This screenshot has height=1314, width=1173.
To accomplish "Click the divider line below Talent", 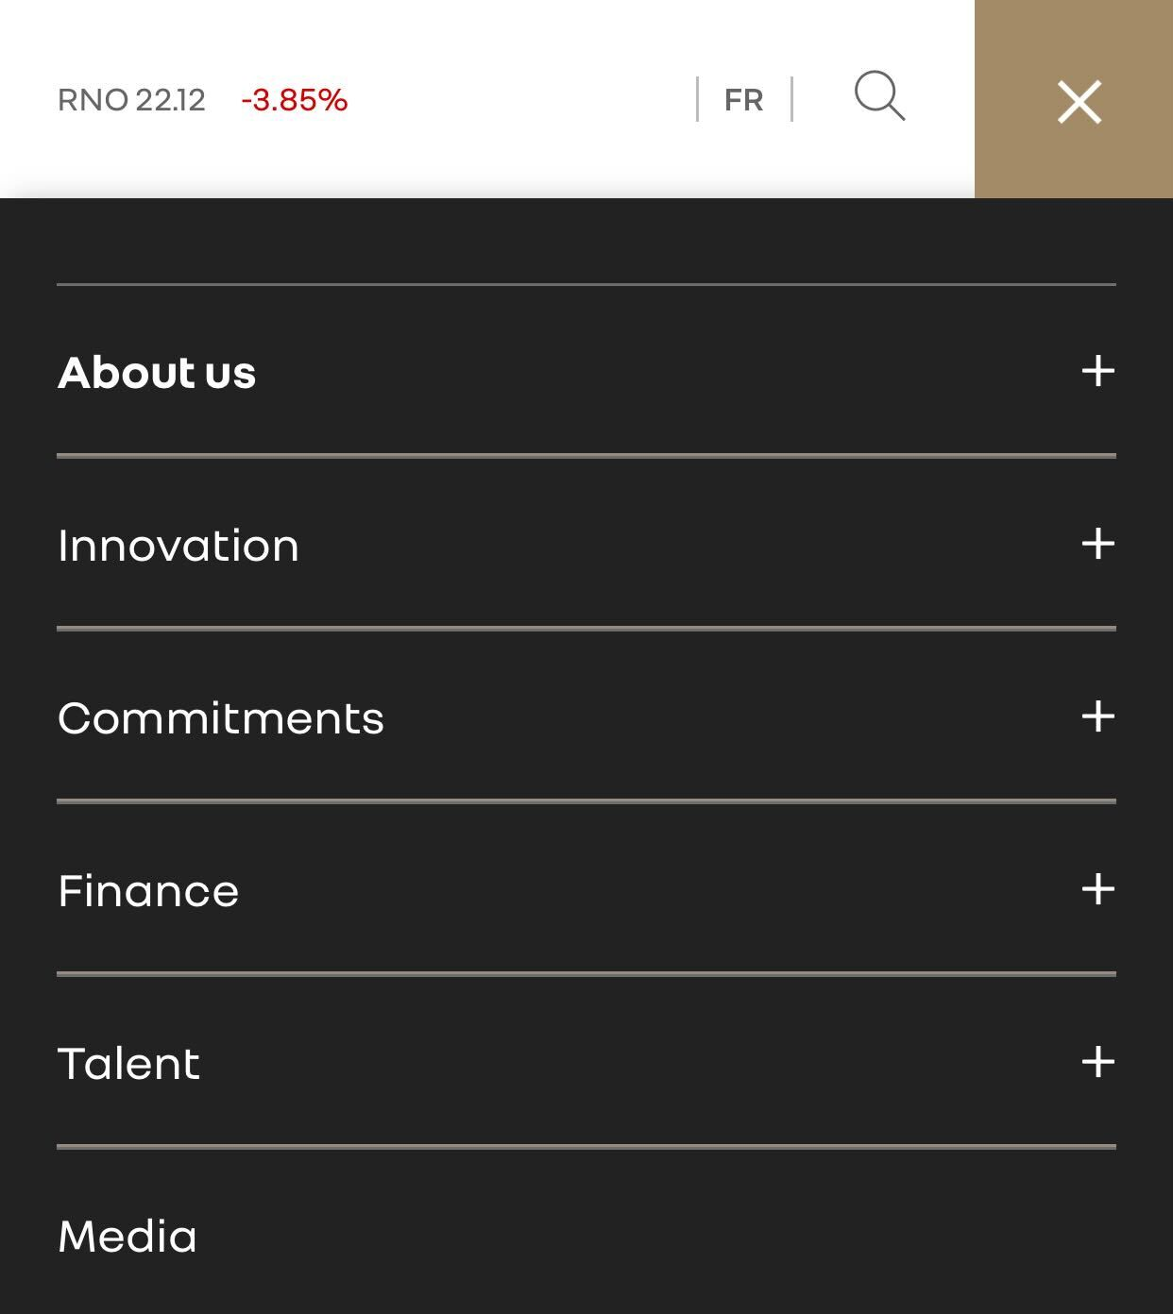I will coord(586,1147).
